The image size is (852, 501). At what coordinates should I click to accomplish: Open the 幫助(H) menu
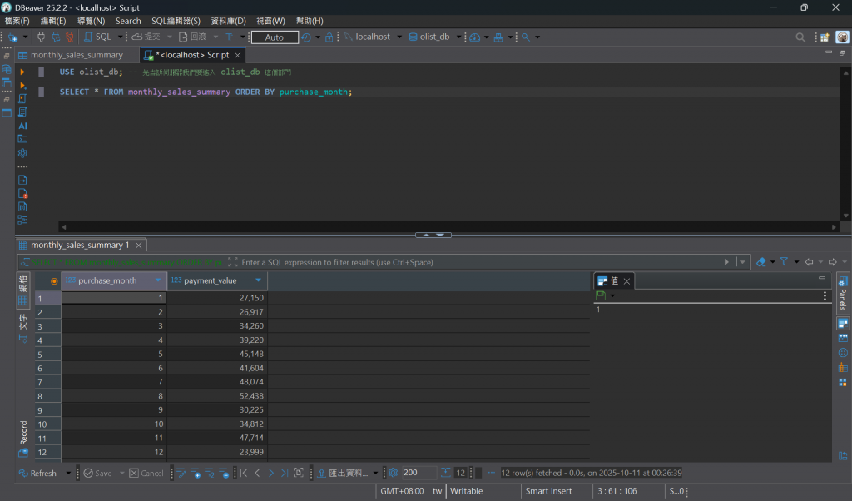(x=310, y=21)
